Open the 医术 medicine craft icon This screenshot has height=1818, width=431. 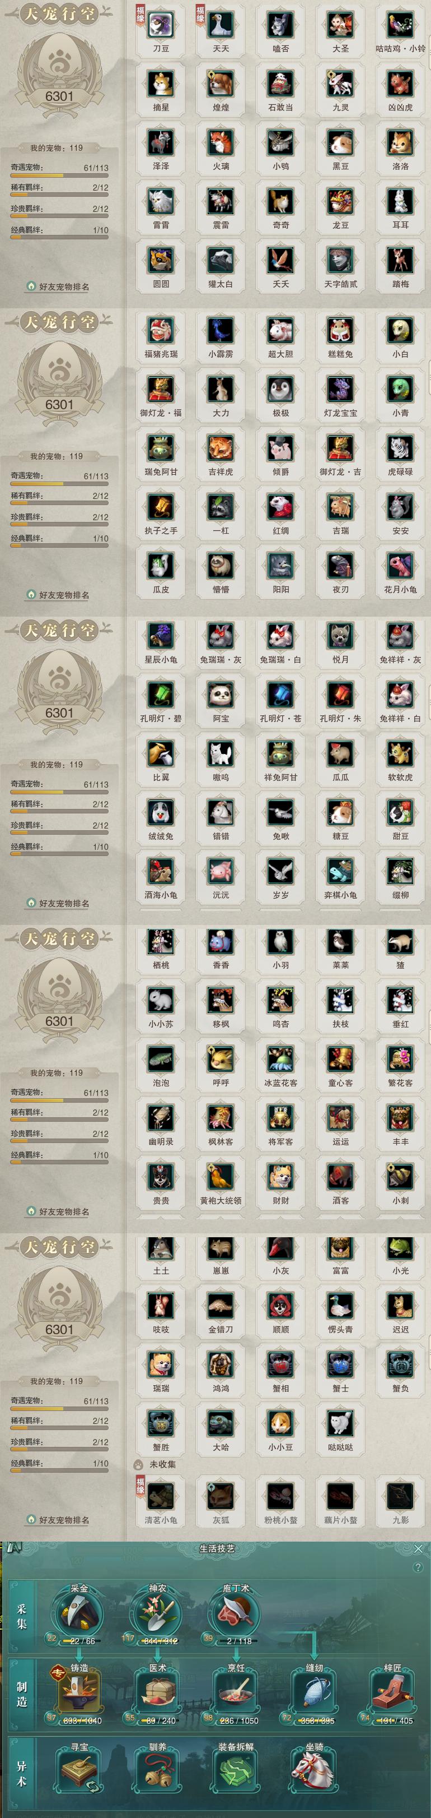point(157,1692)
